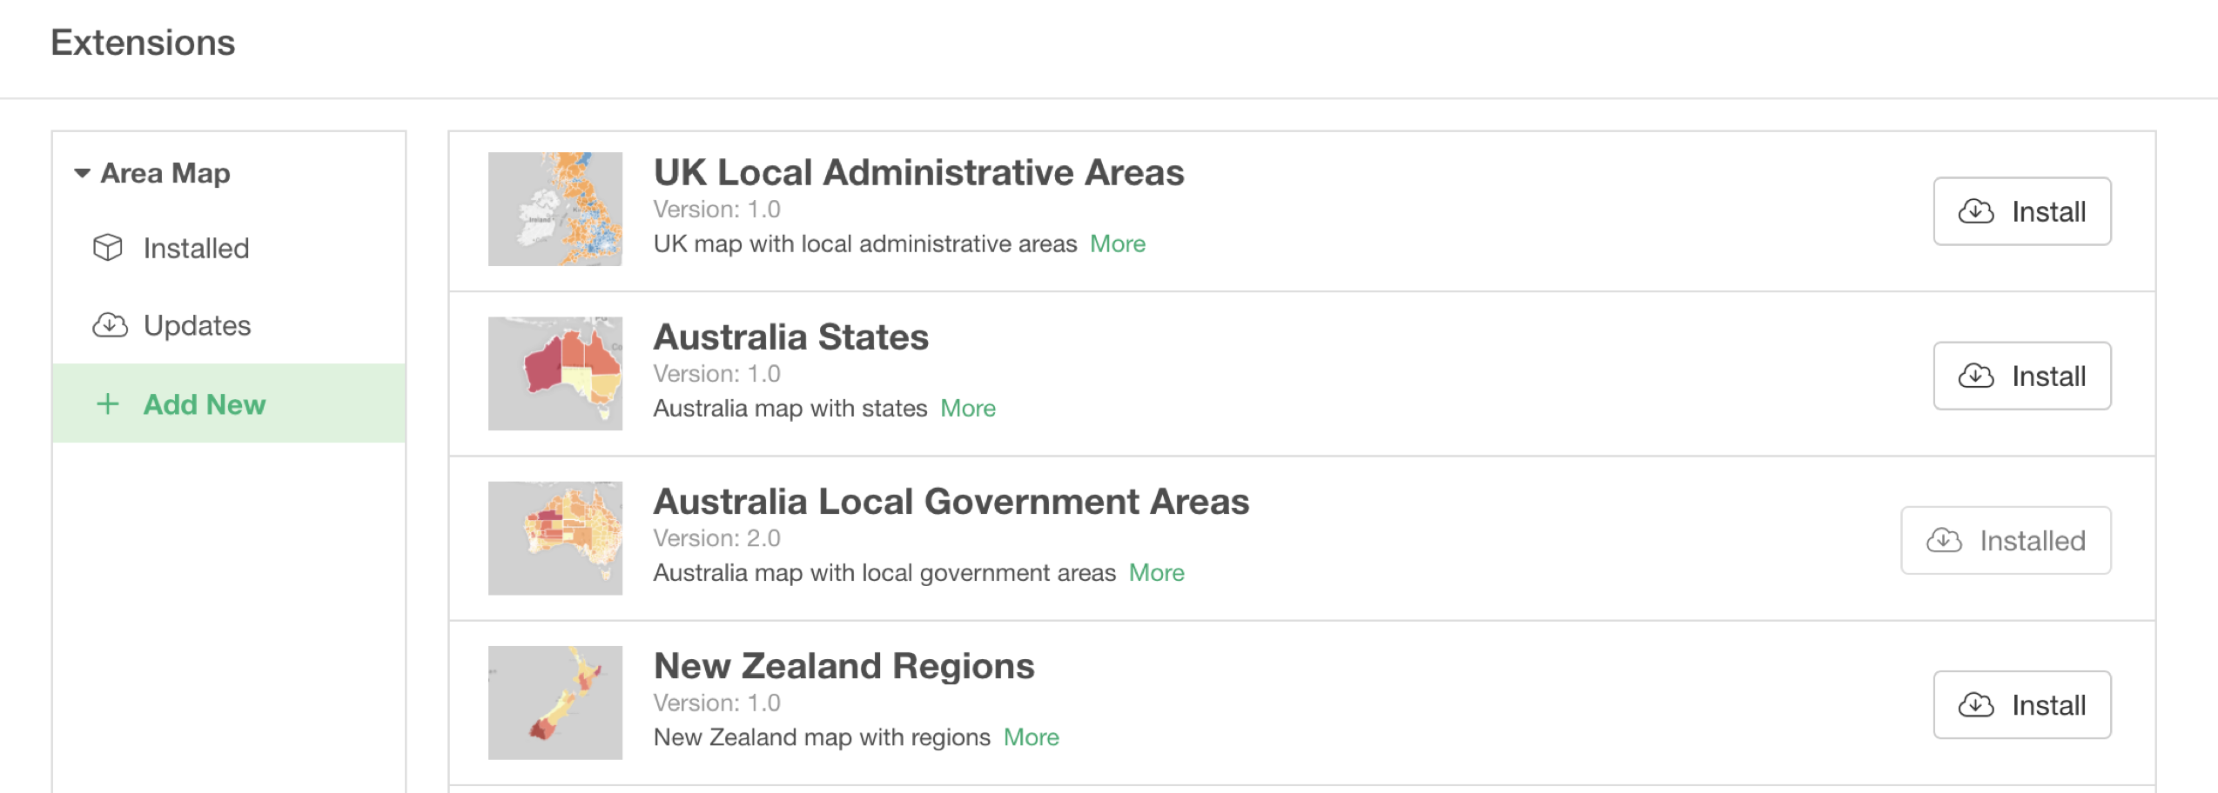The height and width of the screenshot is (793, 2218).
Task: Open More link for UK Local Administrative Areas
Action: coord(1118,243)
